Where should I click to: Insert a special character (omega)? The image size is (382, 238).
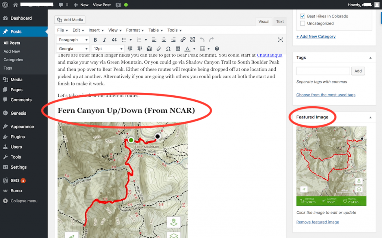pyautogui.click(x=168, y=49)
